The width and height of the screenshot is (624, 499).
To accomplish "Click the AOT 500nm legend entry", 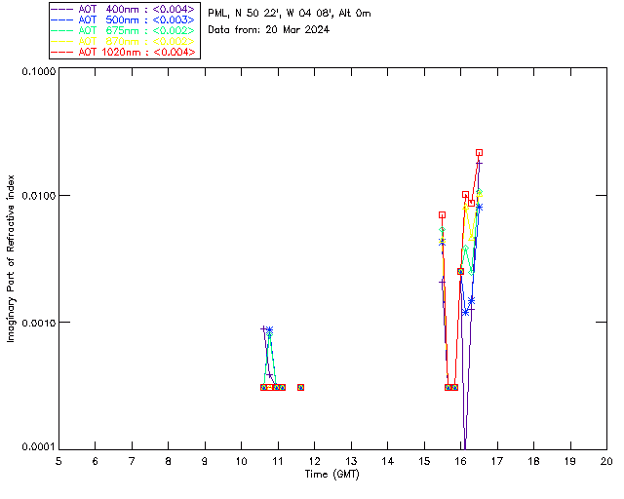I will (123, 19).
